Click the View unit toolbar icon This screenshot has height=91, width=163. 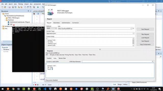[25, 7]
